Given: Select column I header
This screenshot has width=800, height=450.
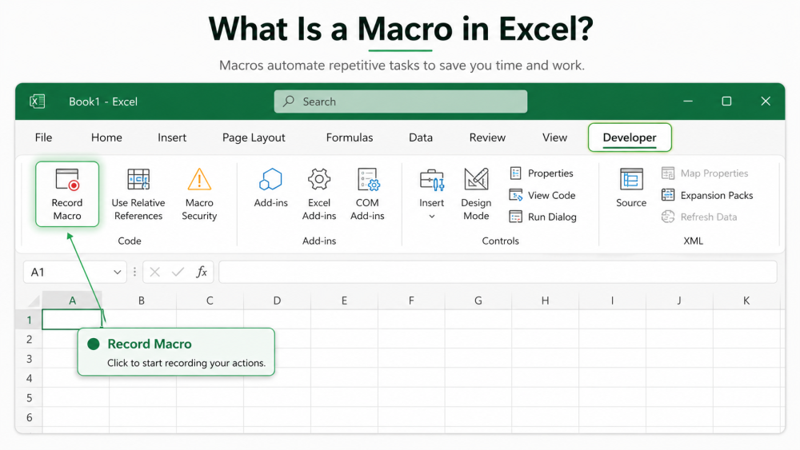Looking at the screenshot, I should 612,301.
